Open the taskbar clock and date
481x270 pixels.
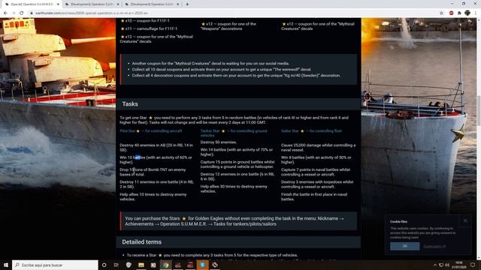(459, 265)
